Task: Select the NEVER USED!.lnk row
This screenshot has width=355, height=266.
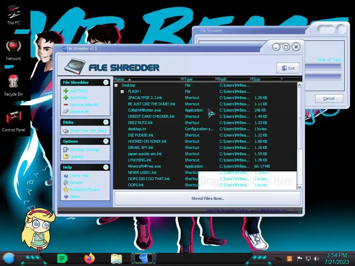Action: coord(205,172)
